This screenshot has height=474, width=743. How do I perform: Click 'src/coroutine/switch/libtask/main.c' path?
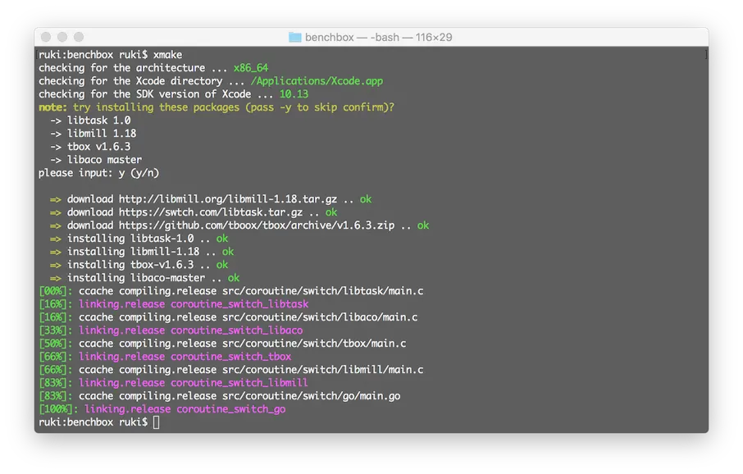(x=322, y=291)
